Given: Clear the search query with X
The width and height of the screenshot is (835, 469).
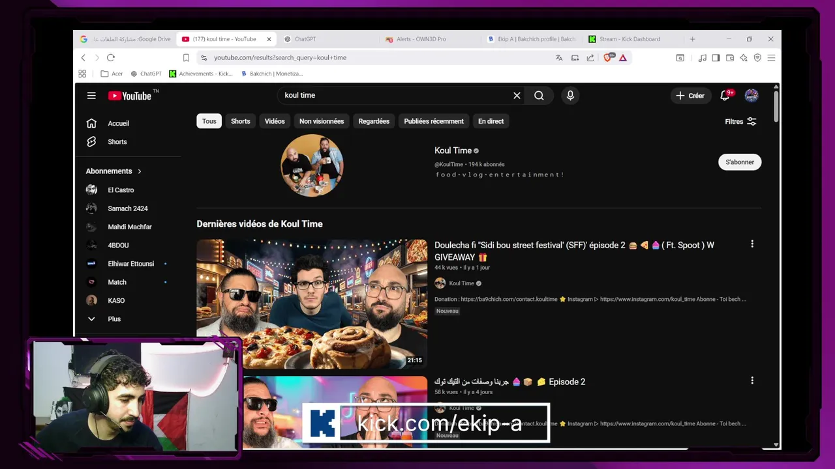Looking at the screenshot, I should tap(517, 96).
